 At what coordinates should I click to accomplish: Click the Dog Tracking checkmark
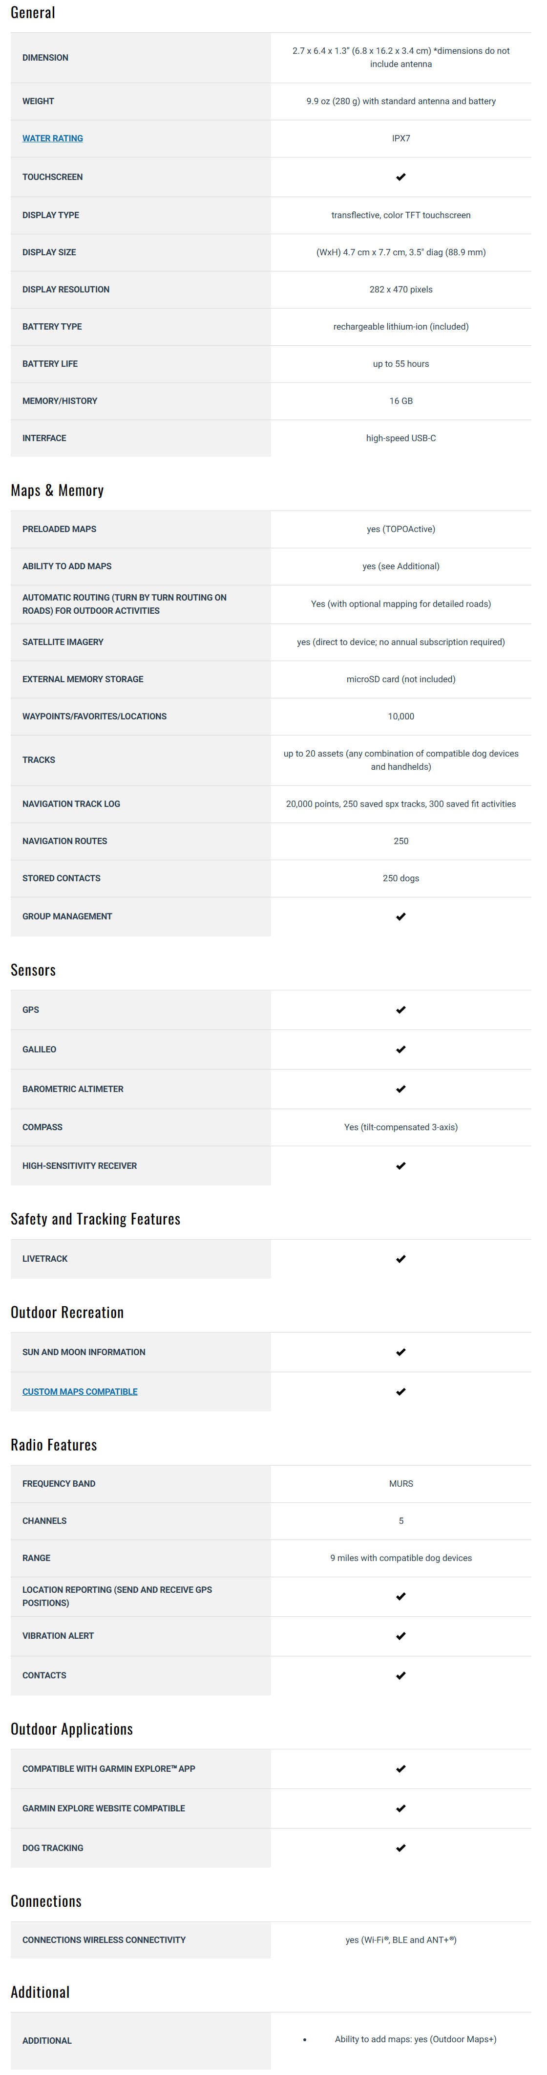[x=400, y=1848]
